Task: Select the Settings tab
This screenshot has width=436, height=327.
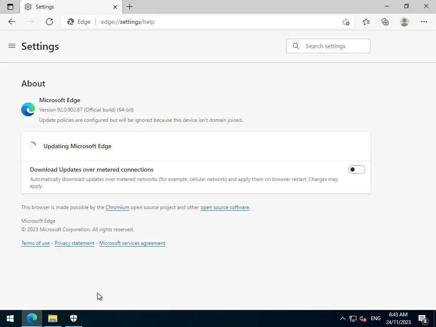Action: pos(71,7)
